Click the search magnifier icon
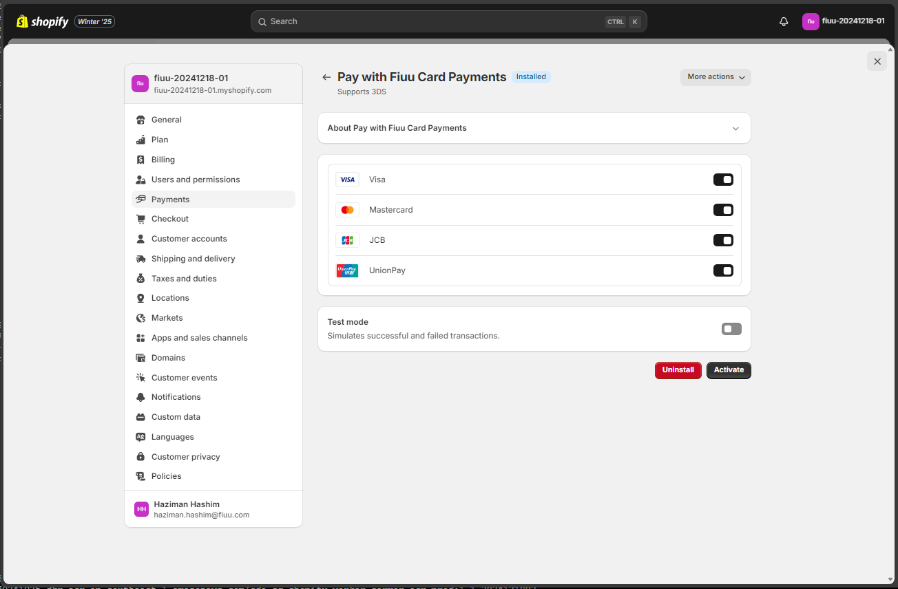Image resolution: width=898 pixels, height=589 pixels. point(262,22)
